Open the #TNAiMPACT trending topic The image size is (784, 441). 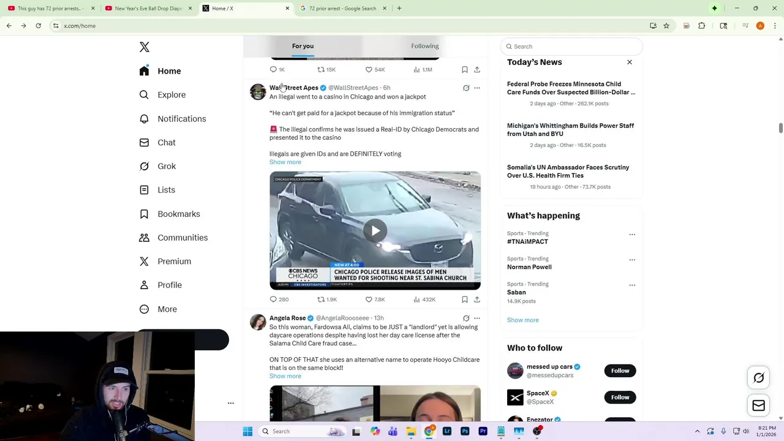coord(527,242)
